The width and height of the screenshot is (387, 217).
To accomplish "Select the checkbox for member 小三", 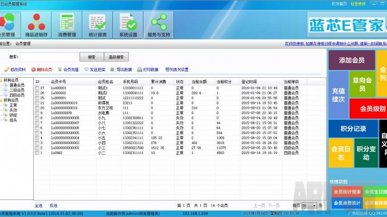I will 37,148.
